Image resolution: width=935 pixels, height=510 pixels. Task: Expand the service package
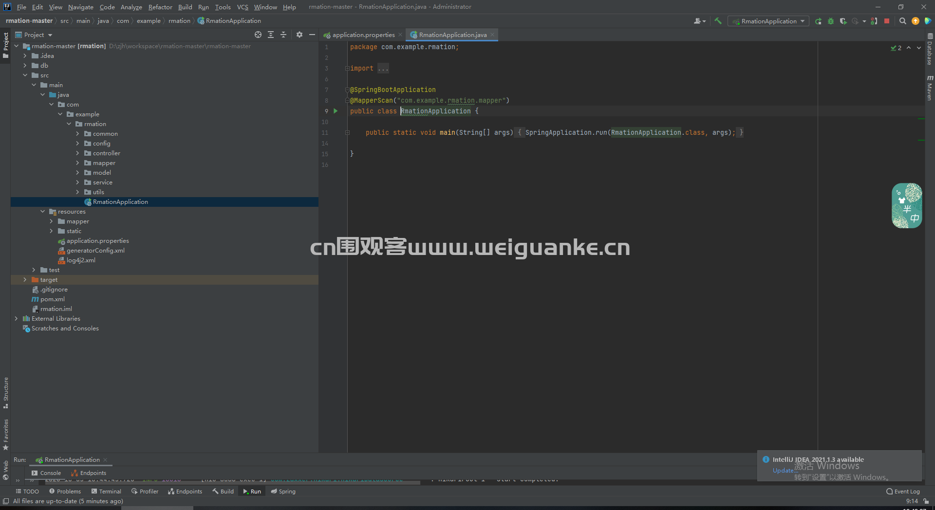coord(77,182)
